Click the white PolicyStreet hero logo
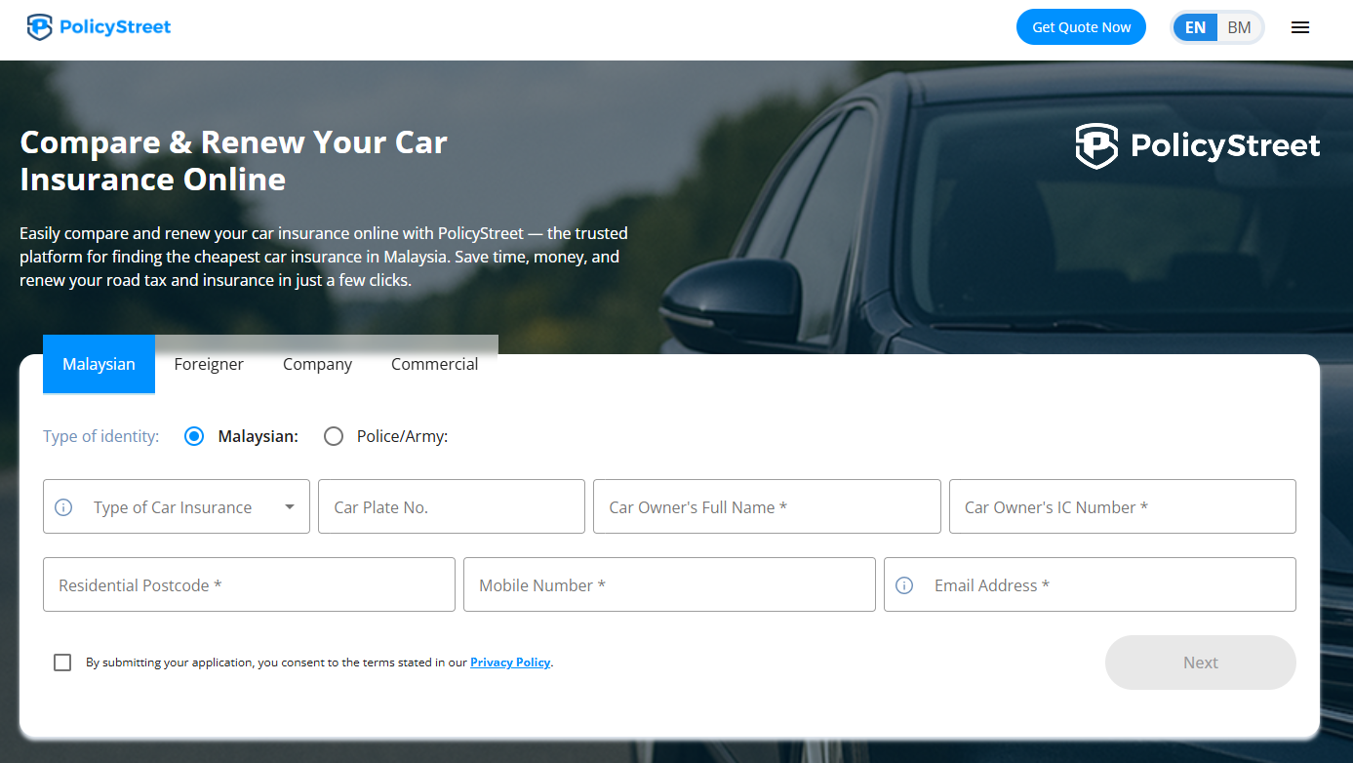This screenshot has height=763, width=1353. click(x=1198, y=146)
